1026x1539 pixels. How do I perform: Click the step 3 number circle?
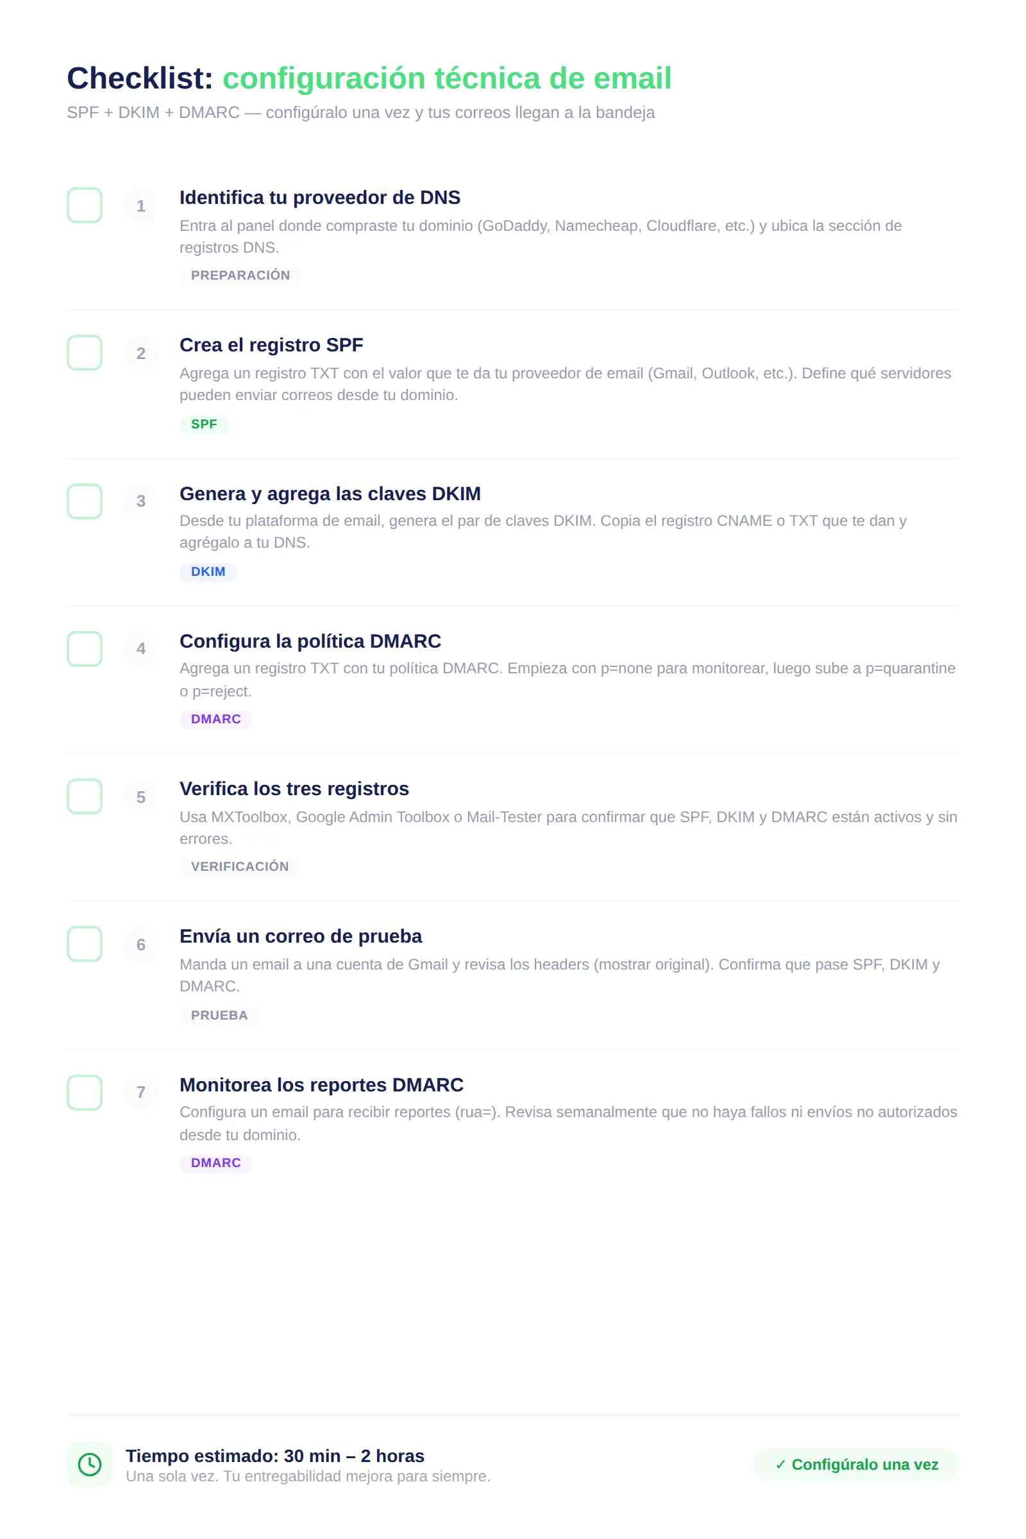(x=140, y=501)
